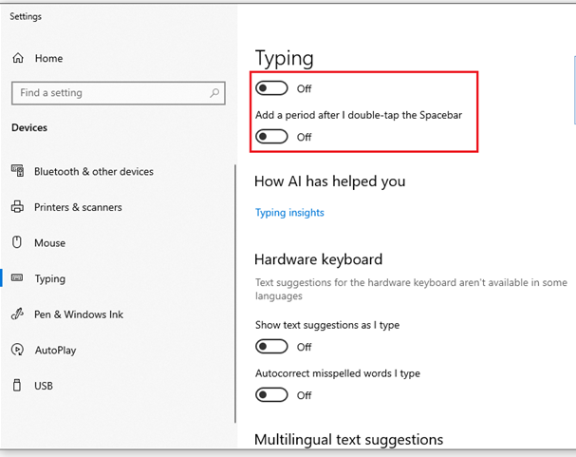Go to Printers & scanners settings
Screen dimensions: 576x457
[x=78, y=207]
